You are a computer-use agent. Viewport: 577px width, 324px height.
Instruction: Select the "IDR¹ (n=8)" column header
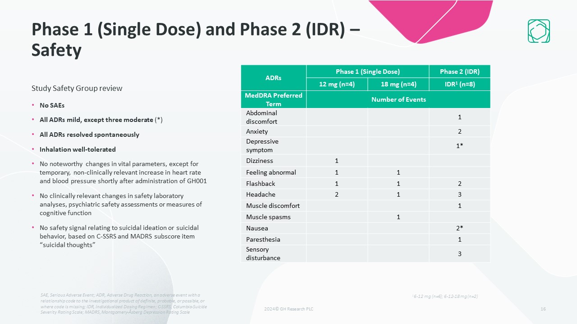point(459,84)
